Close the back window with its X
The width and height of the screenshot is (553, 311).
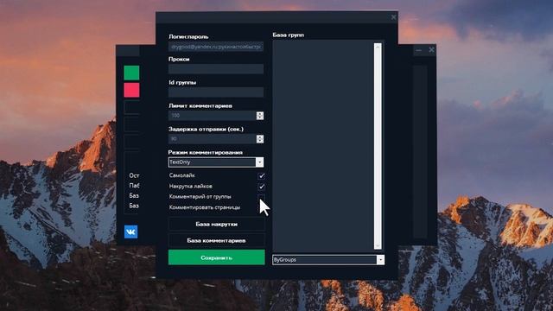coord(431,50)
